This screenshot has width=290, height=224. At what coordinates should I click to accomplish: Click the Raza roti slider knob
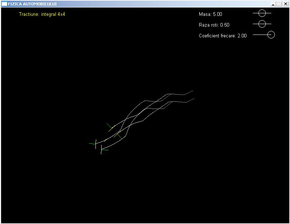click(x=262, y=24)
